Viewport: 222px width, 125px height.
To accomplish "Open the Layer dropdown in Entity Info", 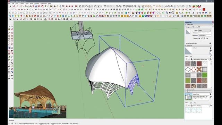I will pyautogui.click(x=205, y=30).
